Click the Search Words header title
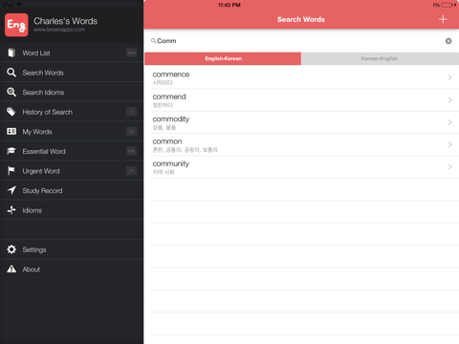The width and height of the screenshot is (459, 344). click(301, 19)
